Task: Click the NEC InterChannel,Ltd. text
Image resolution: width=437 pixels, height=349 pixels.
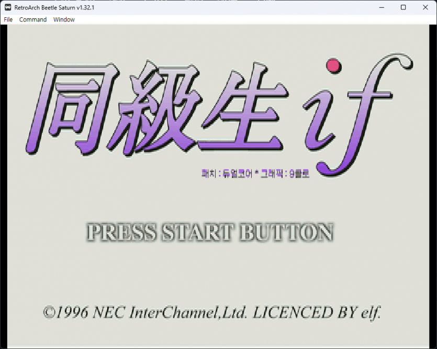Action: tap(170, 312)
